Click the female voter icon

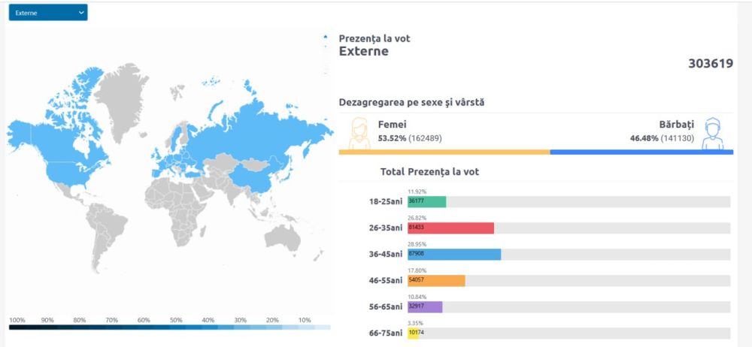click(x=359, y=133)
